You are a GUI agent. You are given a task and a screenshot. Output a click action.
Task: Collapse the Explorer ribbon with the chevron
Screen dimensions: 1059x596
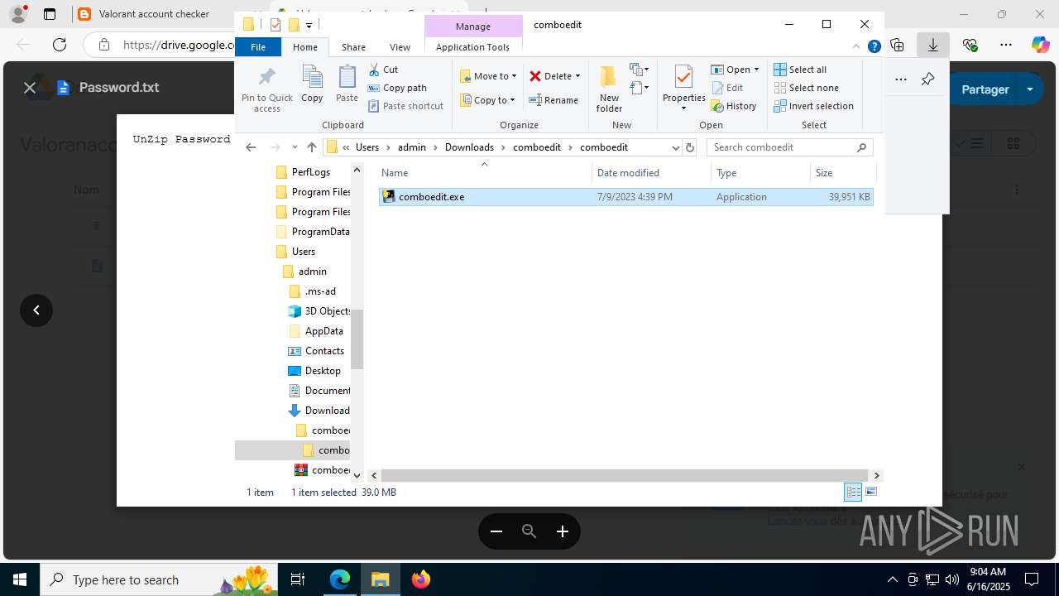tap(856, 47)
